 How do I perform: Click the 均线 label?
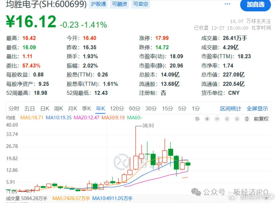(11, 118)
